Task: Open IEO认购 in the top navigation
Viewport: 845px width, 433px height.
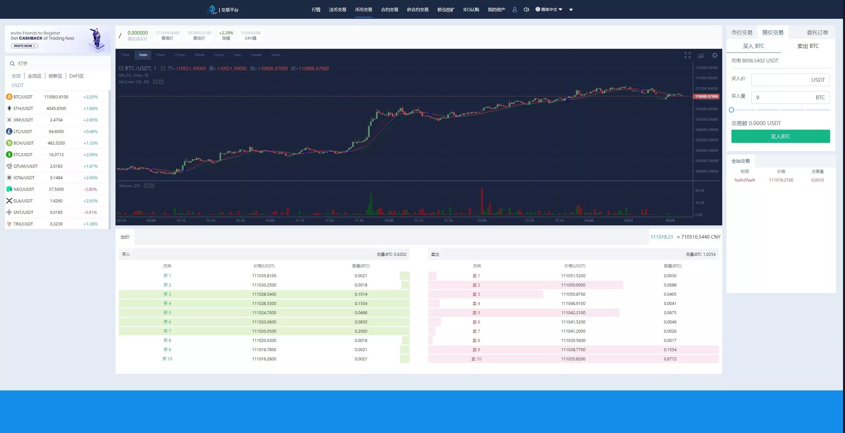Action: click(x=471, y=10)
